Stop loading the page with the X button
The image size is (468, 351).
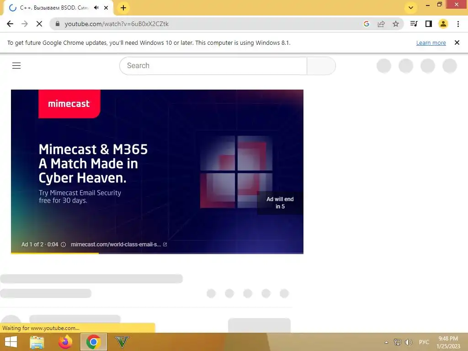click(x=39, y=24)
